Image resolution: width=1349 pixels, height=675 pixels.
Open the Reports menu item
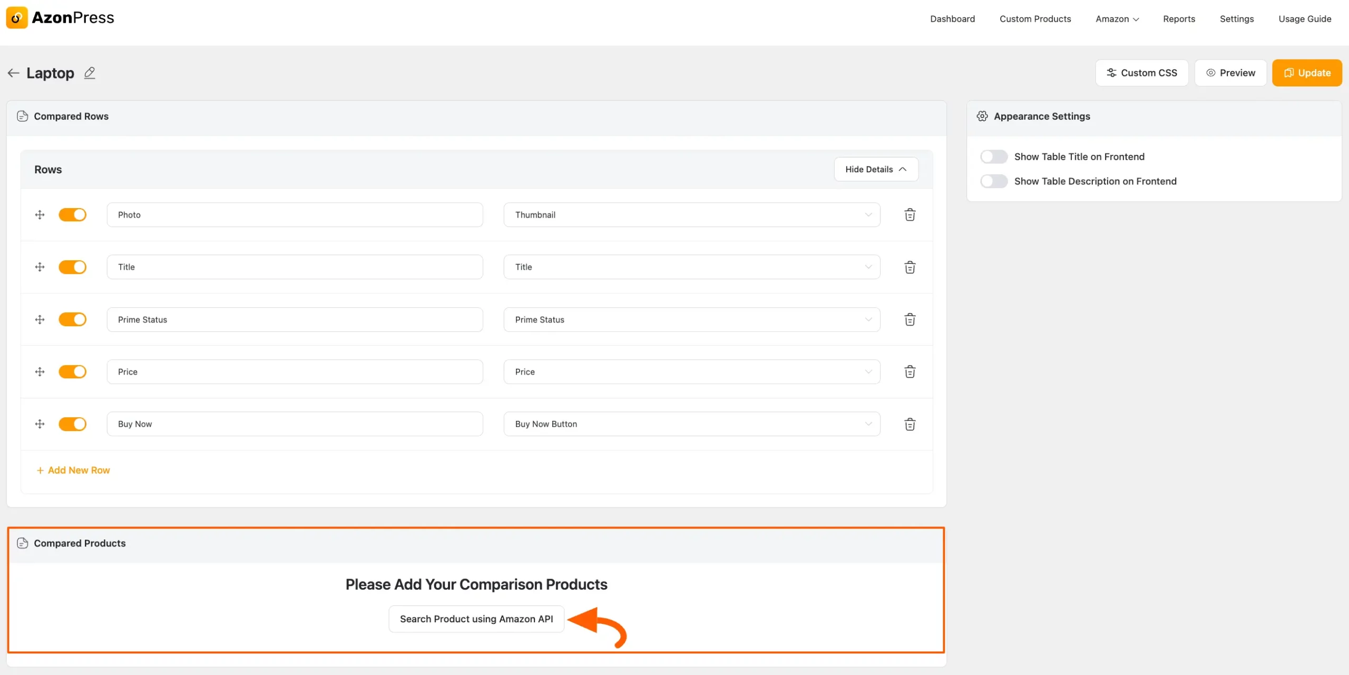(x=1179, y=18)
